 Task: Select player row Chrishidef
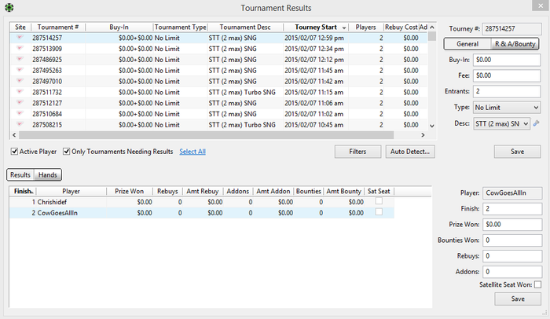(202, 202)
